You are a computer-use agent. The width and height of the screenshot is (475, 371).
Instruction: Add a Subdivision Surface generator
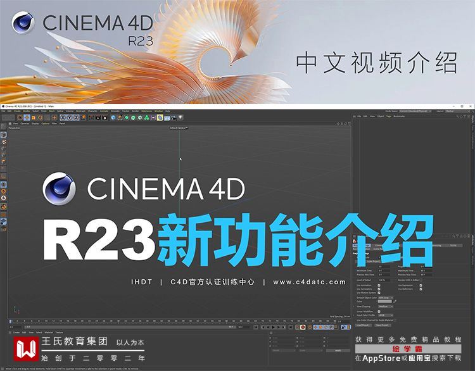click(x=127, y=118)
